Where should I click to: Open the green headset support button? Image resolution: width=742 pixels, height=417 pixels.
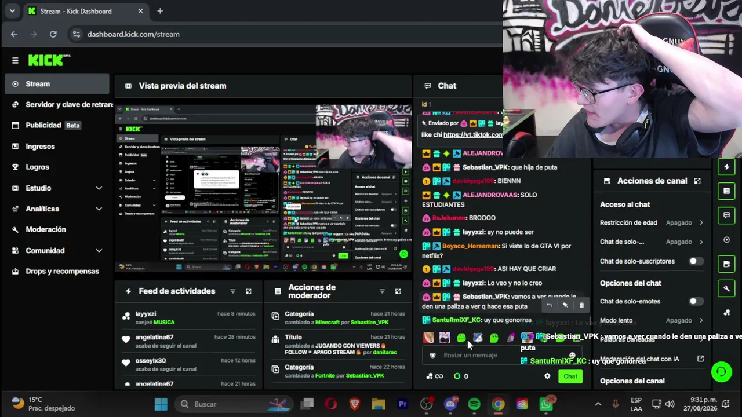(x=722, y=371)
